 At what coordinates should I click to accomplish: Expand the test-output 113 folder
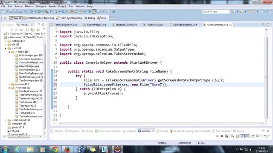6,120
